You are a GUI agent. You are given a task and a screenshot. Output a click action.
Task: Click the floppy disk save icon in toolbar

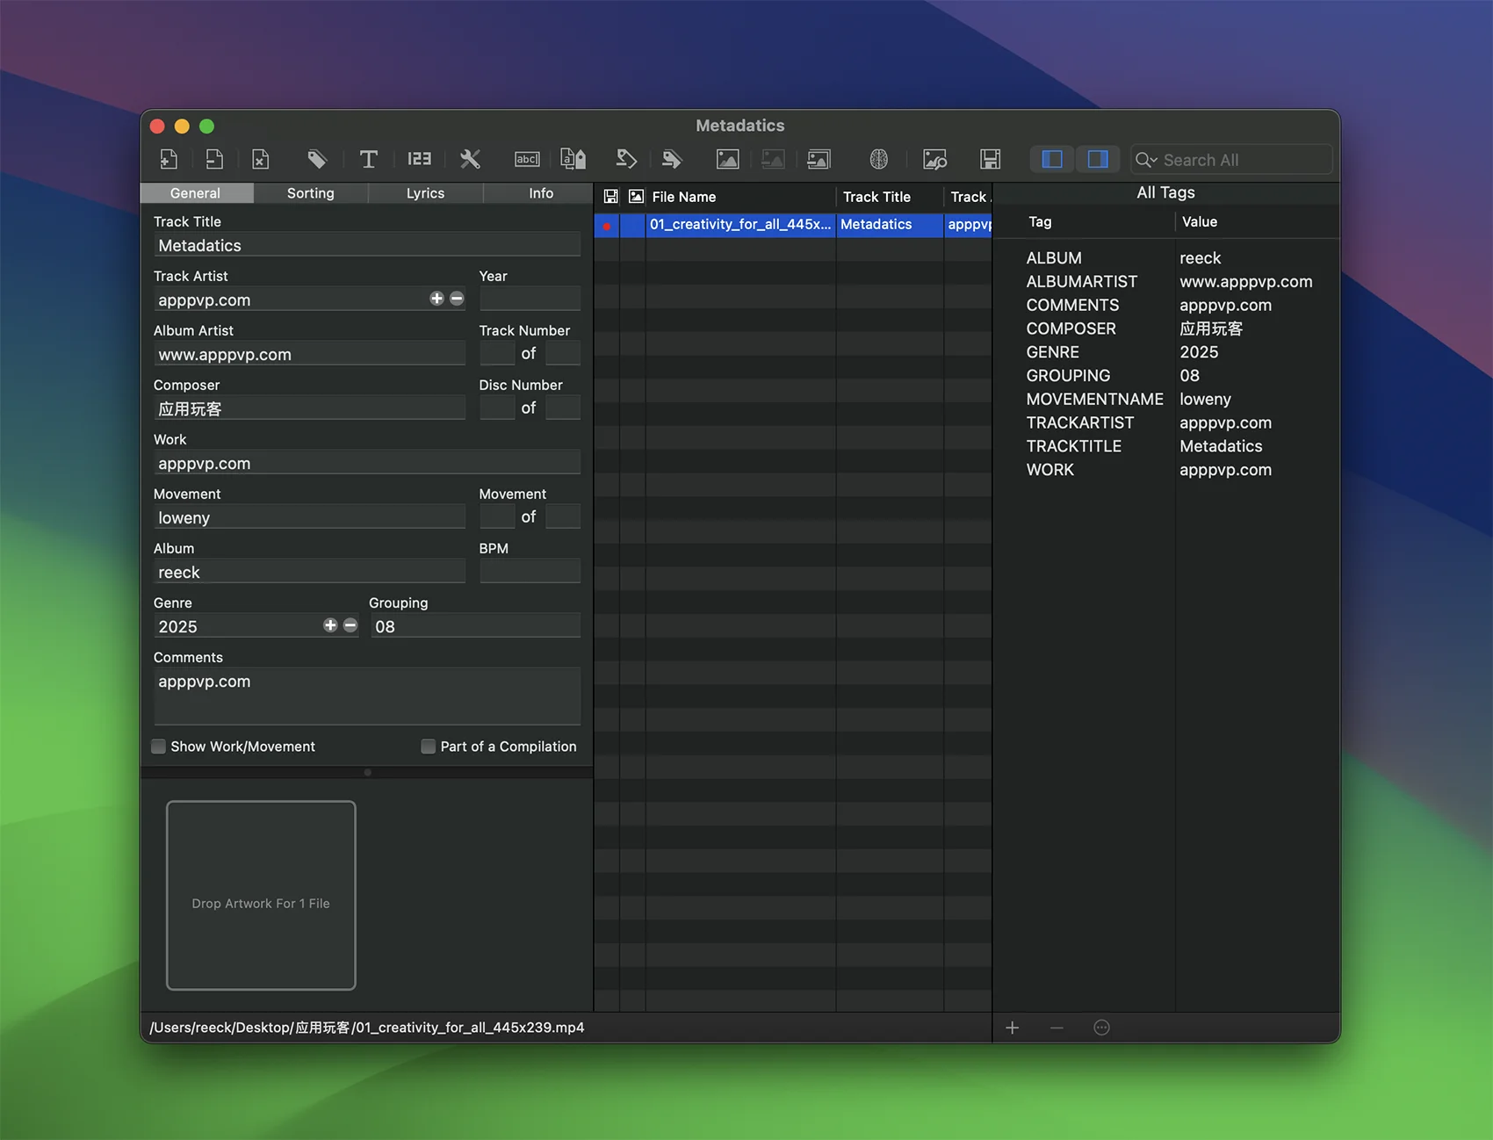(991, 159)
